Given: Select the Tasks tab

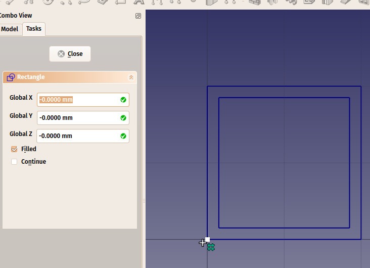Looking at the screenshot, I should click(x=34, y=29).
